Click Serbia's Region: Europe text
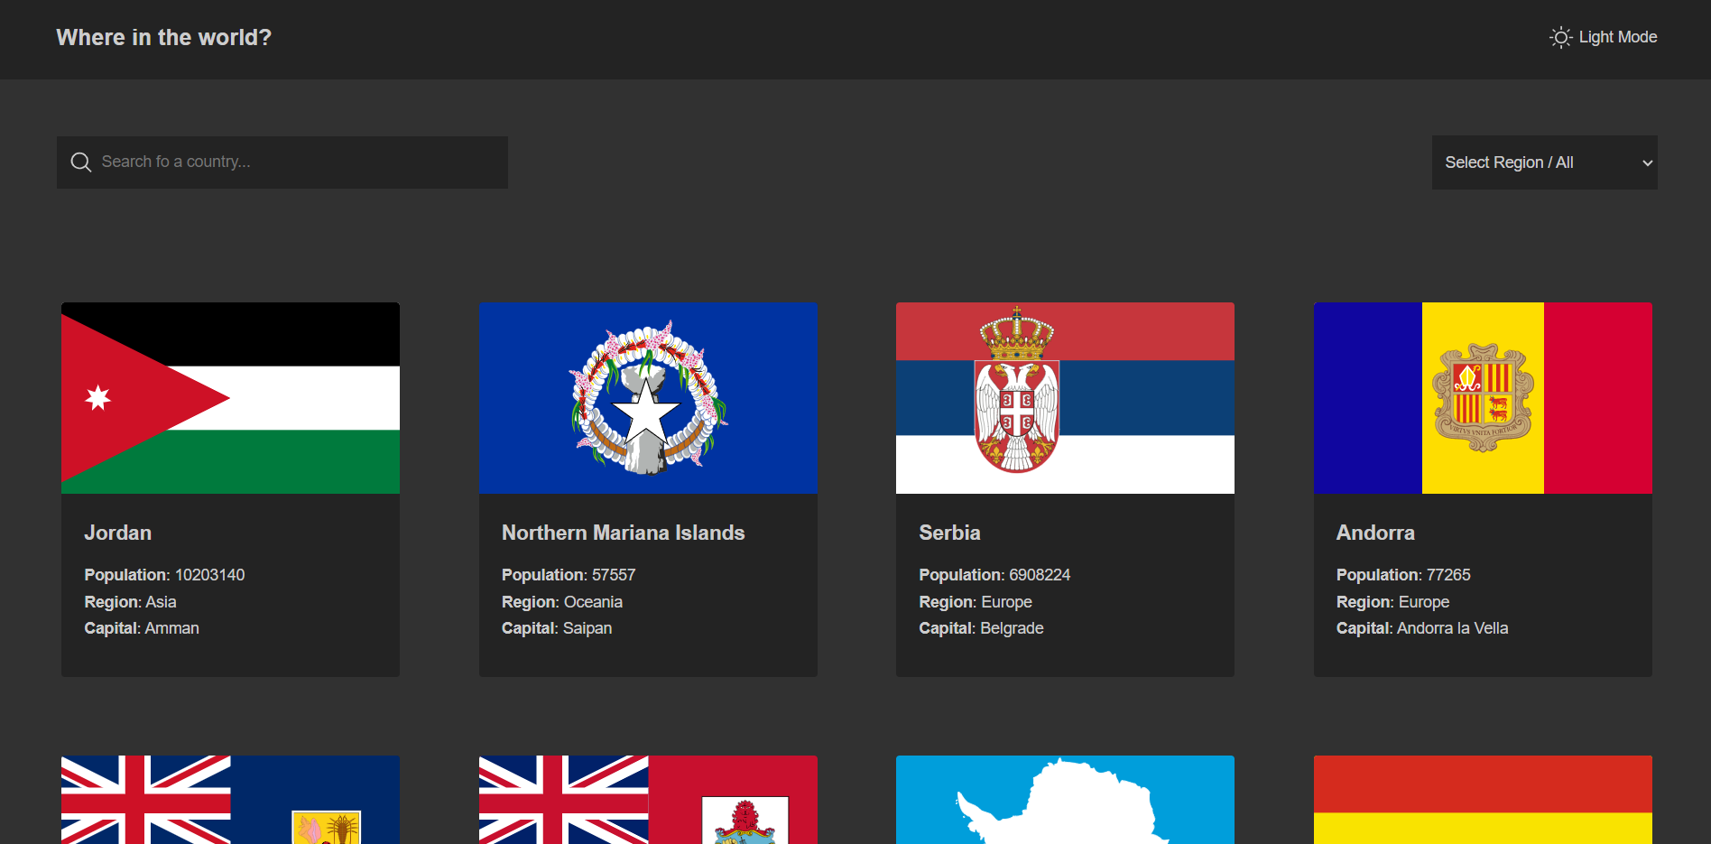Image resolution: width=1711 pixels, height=844 pixels. point(976,602)
